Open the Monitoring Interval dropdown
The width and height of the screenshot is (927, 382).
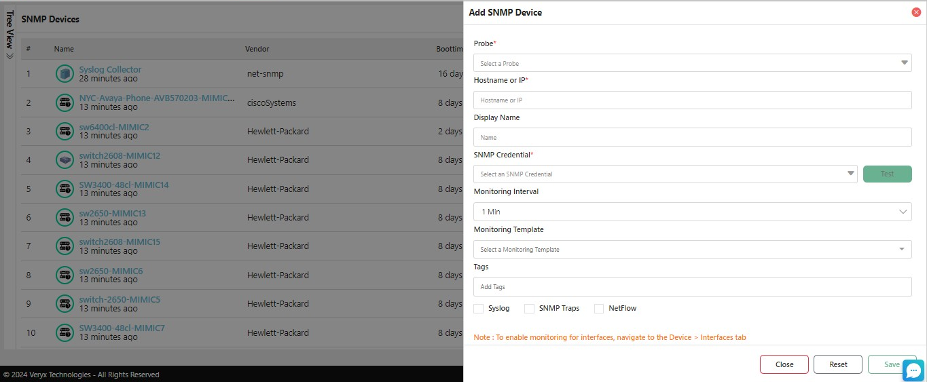pos(692,212)
